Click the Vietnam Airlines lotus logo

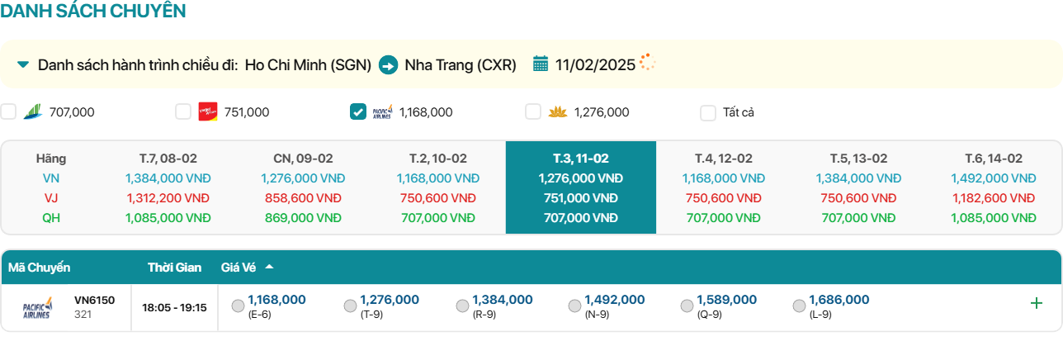[557, 112]
